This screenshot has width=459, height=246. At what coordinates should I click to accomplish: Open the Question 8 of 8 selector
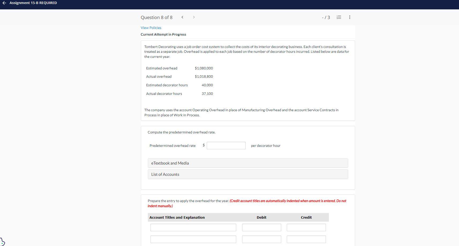(156, 17)
